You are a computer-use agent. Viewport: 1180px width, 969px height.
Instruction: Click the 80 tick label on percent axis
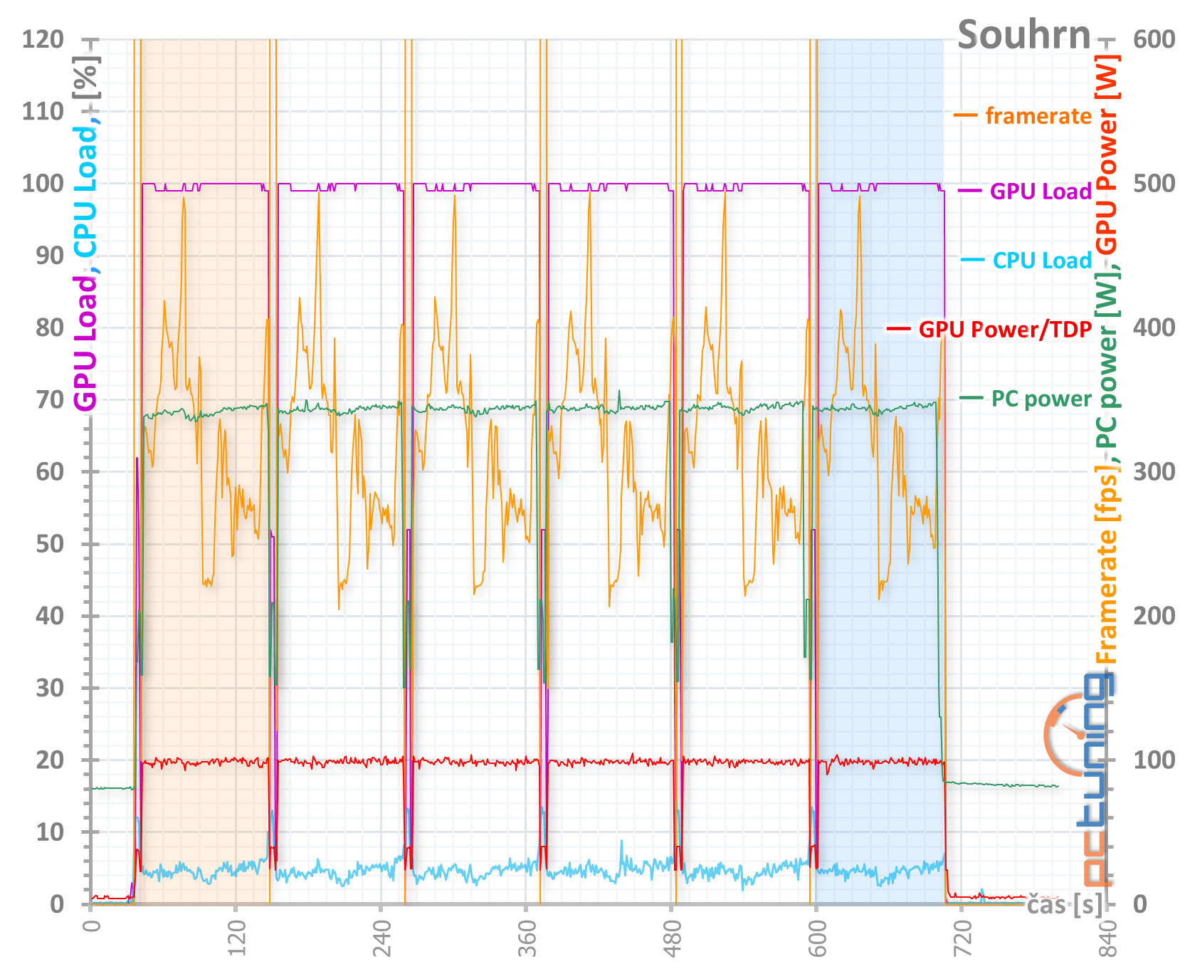point(50,328)
